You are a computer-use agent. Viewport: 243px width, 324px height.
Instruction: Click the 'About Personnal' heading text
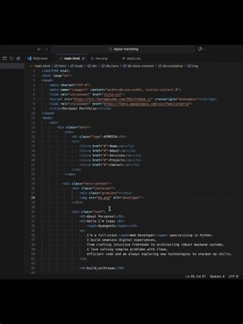coord(101,217)
